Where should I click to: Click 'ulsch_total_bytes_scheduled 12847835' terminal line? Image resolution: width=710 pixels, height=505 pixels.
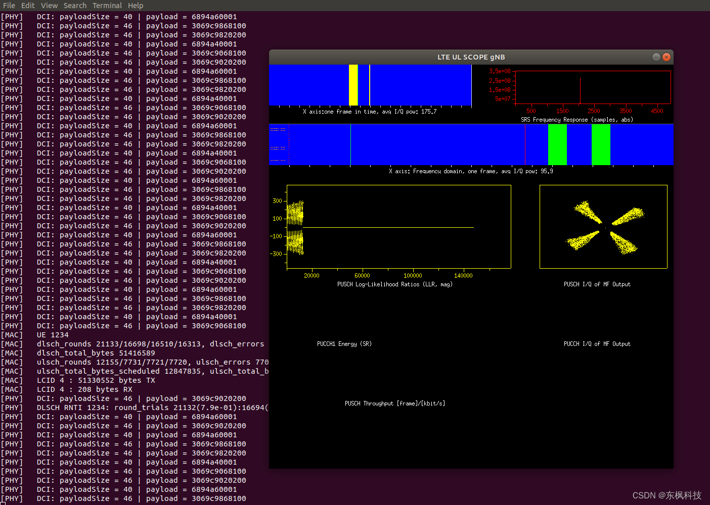pyautogui.click(x=135, y=371)
